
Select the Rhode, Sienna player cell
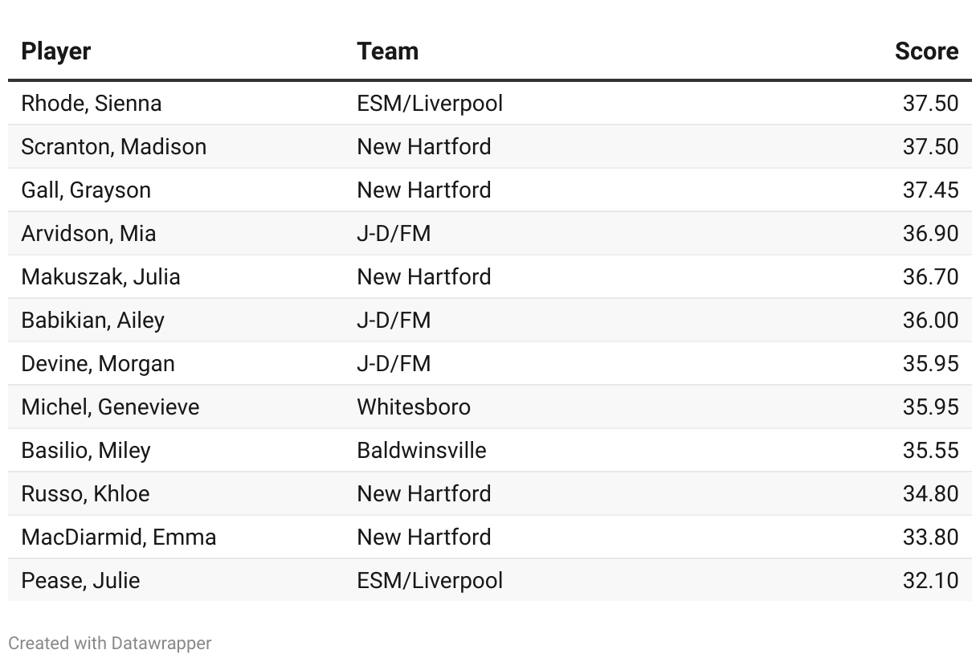[x=91, y=104]
